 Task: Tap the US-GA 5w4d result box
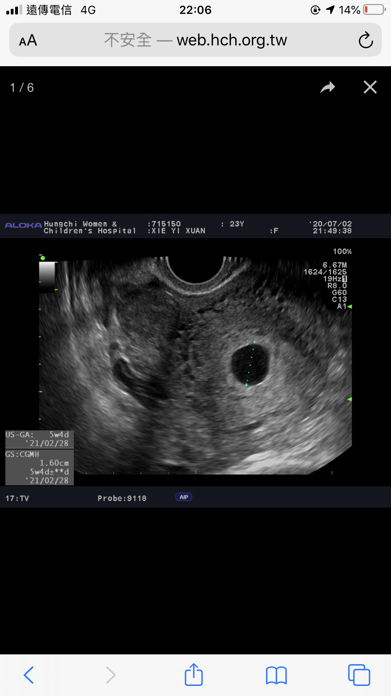point(39,439)
